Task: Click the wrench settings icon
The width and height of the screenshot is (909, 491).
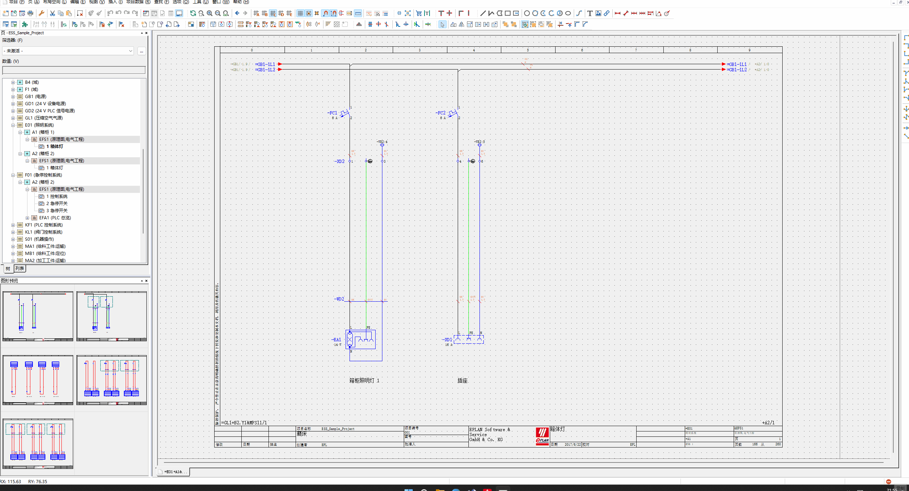Action: point(41,14)
